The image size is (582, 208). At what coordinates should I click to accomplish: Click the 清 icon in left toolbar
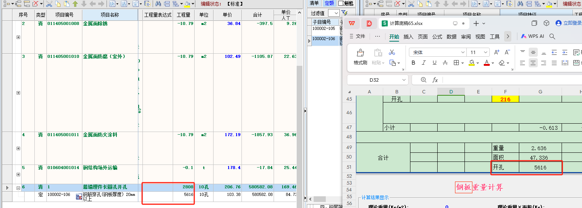(124, 4)
